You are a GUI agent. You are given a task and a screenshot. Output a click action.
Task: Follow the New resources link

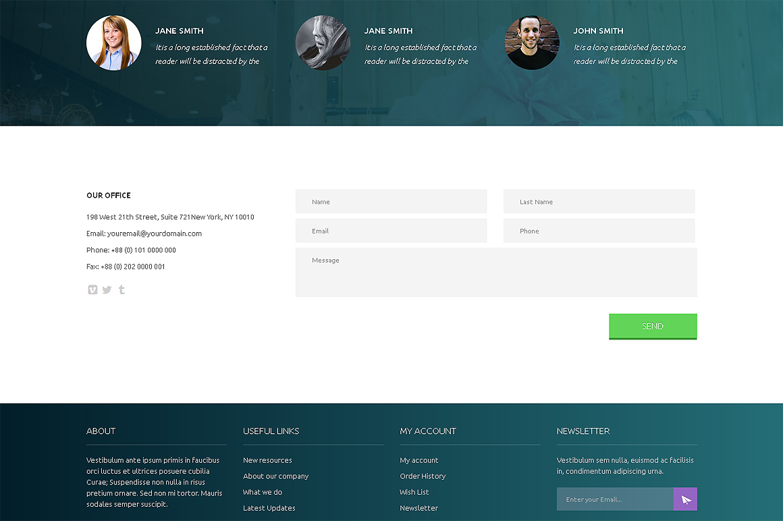(267, 460)
